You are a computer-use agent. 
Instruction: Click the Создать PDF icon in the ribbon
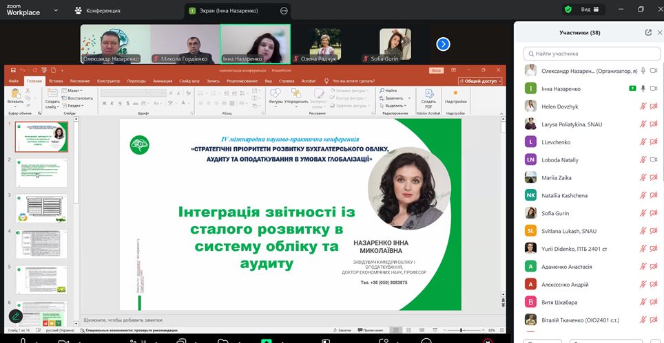click(428, 98)
